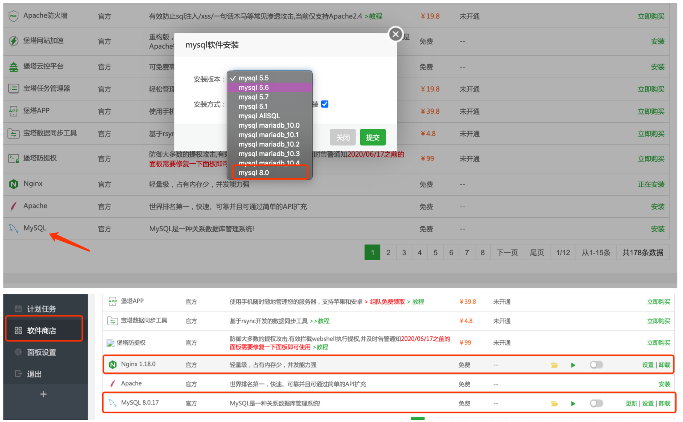Select mysql 5.1 in version dropdown
This screenshot has height=422, width=683.
(x=269, y=106)
